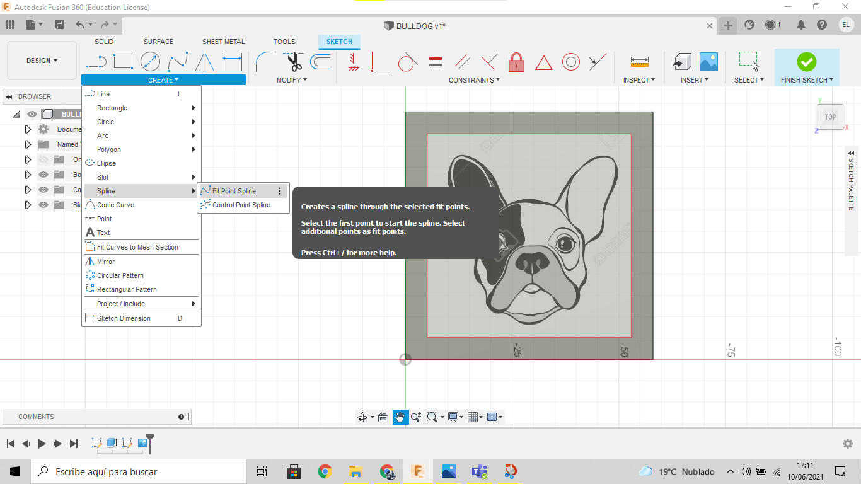Open the Measure tool icon
The width and height of the screenshot is (861, 484).
click(x=639, y=62)
